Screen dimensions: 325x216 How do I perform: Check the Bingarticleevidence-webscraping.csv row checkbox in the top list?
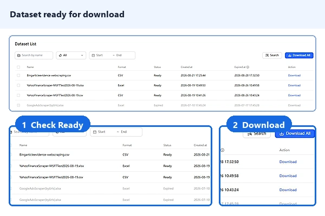pyautogui.click(x=18, y=76)
